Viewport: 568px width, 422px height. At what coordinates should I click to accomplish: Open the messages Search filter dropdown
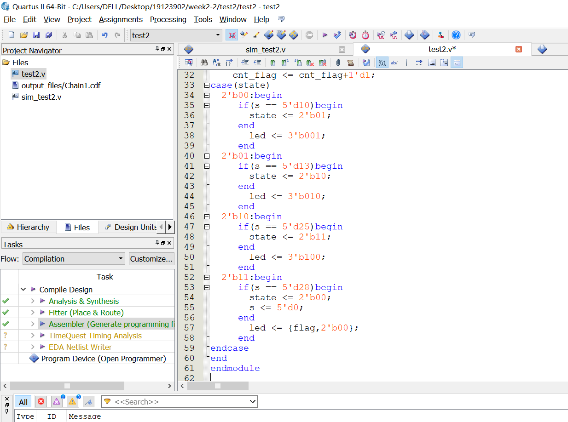click(252, 402)
